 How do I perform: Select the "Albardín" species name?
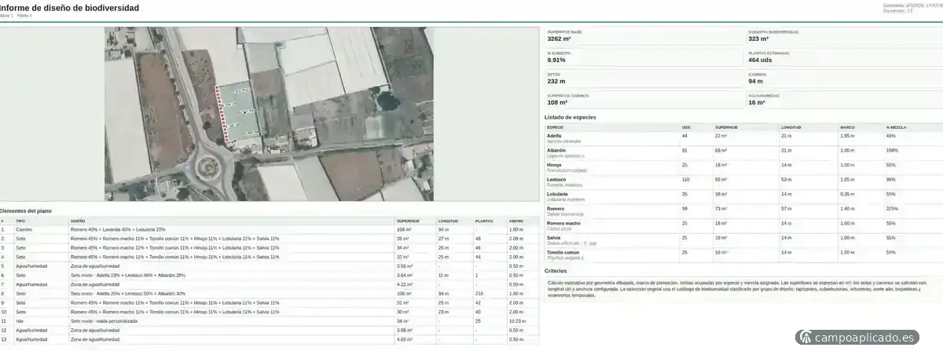pos(556,150)
